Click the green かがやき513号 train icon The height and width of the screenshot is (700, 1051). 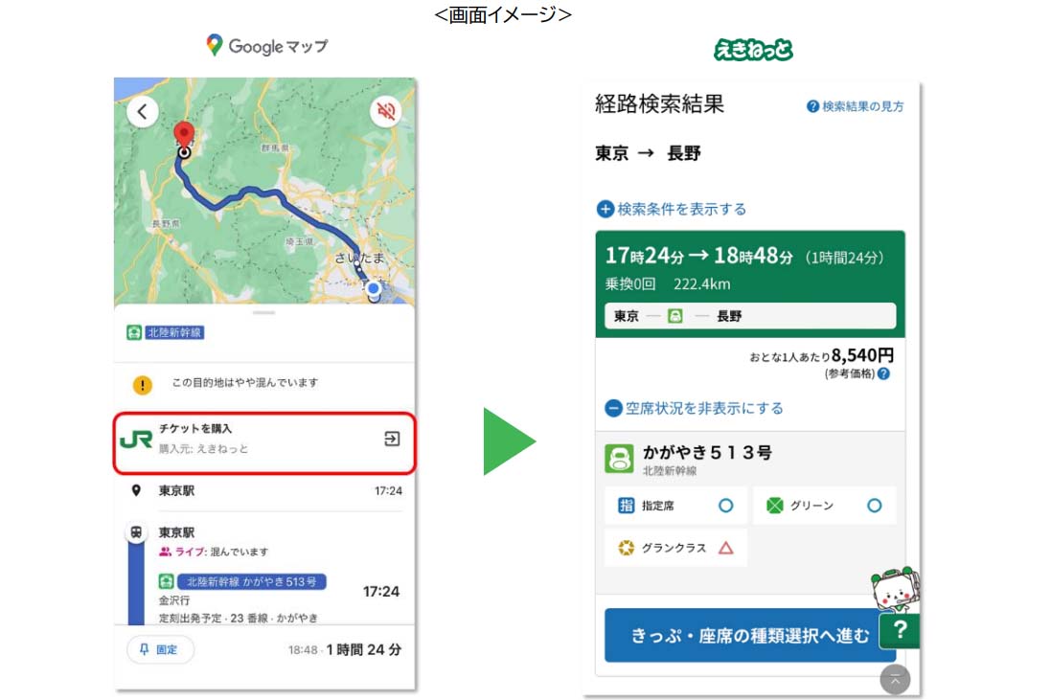coord(619,459)
